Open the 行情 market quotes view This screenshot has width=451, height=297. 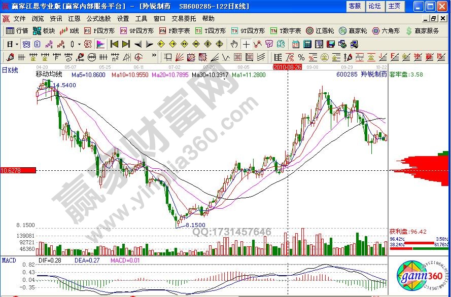pyautogui.click(x=17, y=31)
